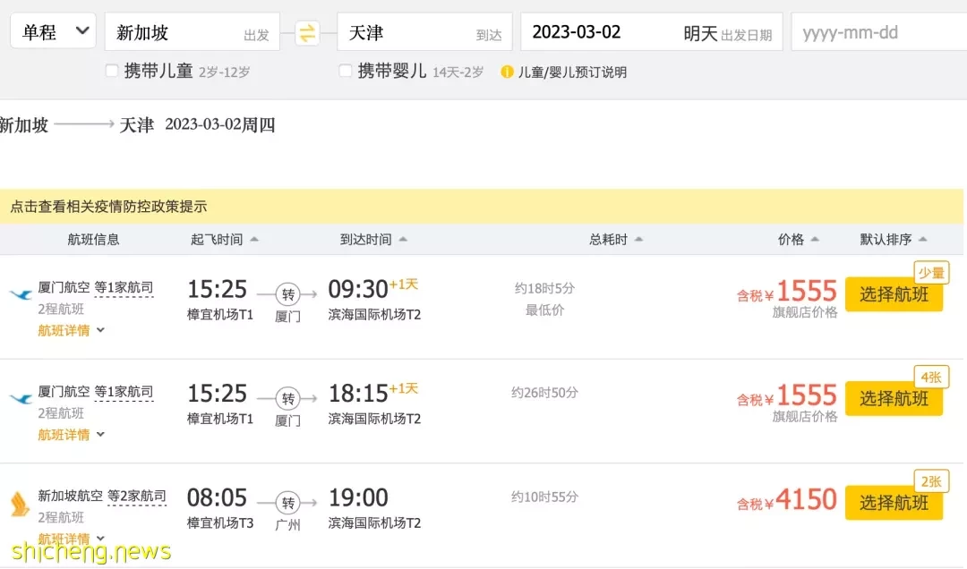
Task: Enable the 携带儿童 checkbox
Action: click(x=112, y=71)
